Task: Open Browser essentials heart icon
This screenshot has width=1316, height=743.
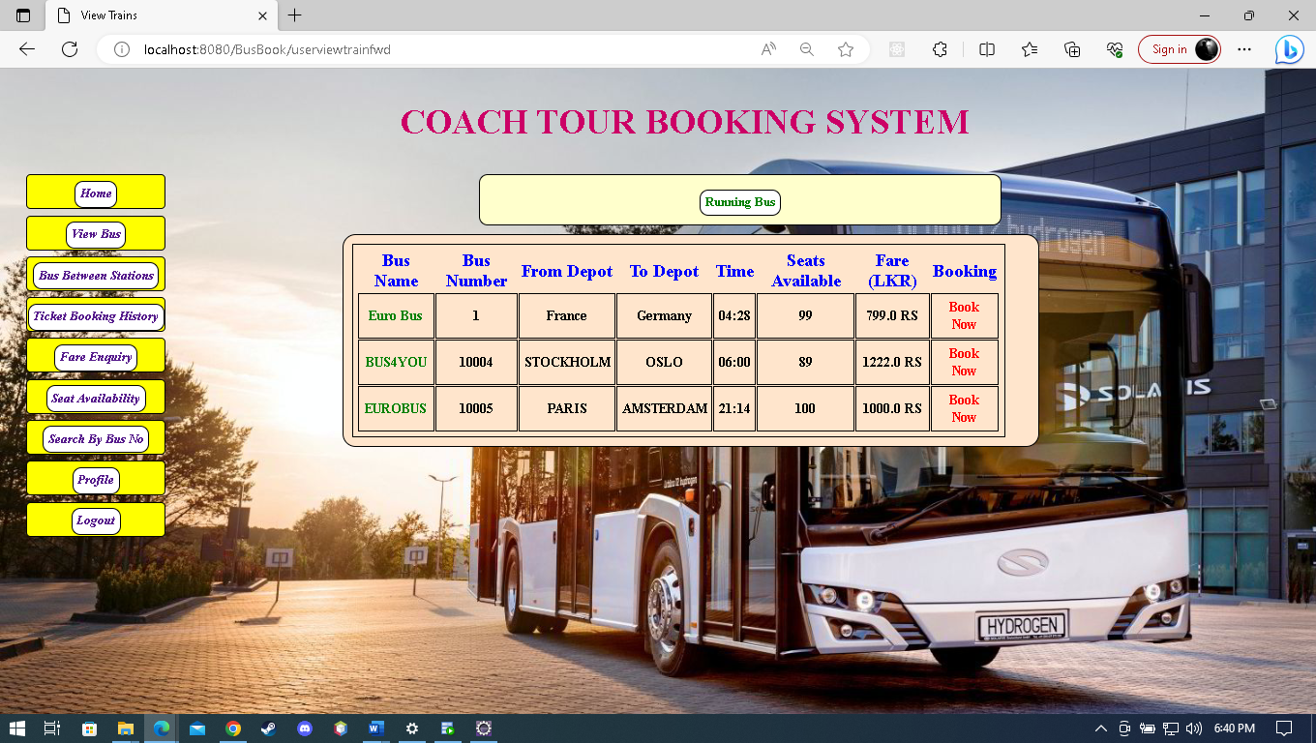Action: pyautogui.click(x=1113, y=49)
